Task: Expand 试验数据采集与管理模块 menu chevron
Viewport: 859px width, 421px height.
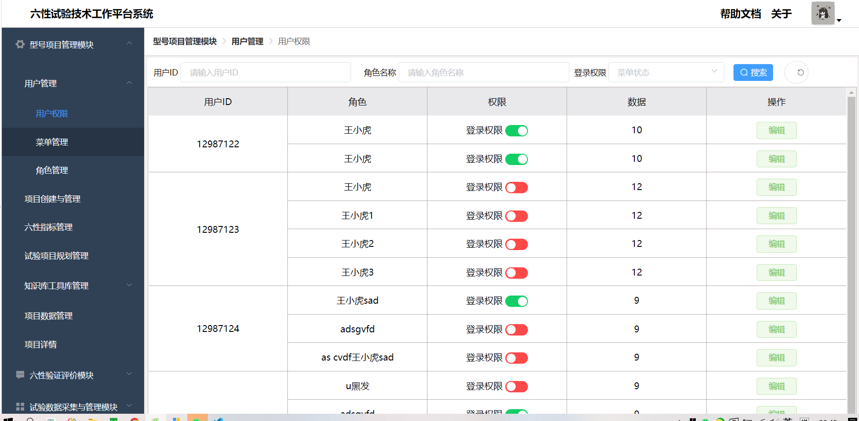Action: pos(129,406)
